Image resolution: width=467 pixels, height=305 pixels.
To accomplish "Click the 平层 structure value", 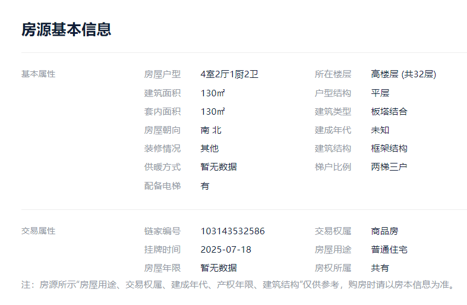I will tap(380, 93).
